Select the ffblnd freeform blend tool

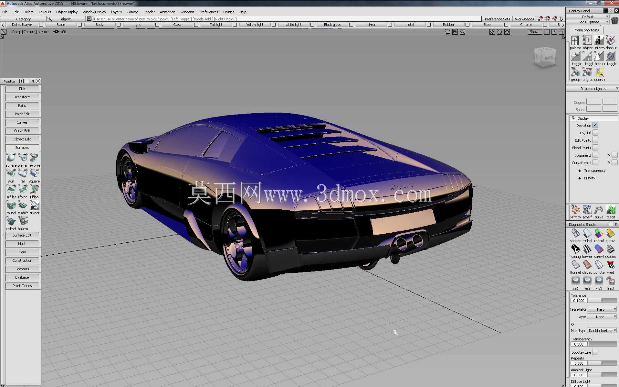pyautogui.click(x=23, y=189)
